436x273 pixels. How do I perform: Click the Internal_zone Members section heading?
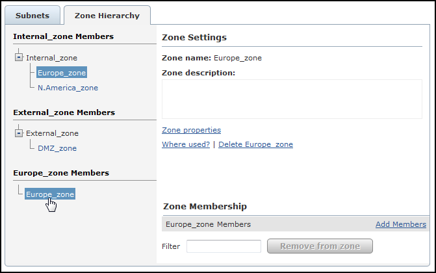tap(63, 36)
